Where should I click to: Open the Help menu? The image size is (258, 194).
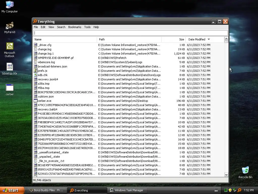click(96, 27)
